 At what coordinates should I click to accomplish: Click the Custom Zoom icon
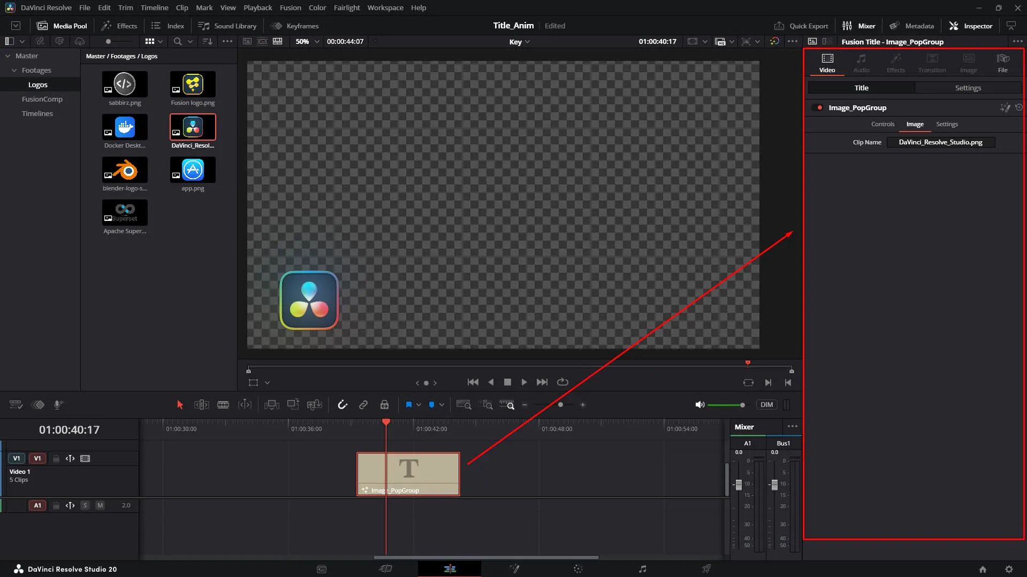click(x=507, y=405)
